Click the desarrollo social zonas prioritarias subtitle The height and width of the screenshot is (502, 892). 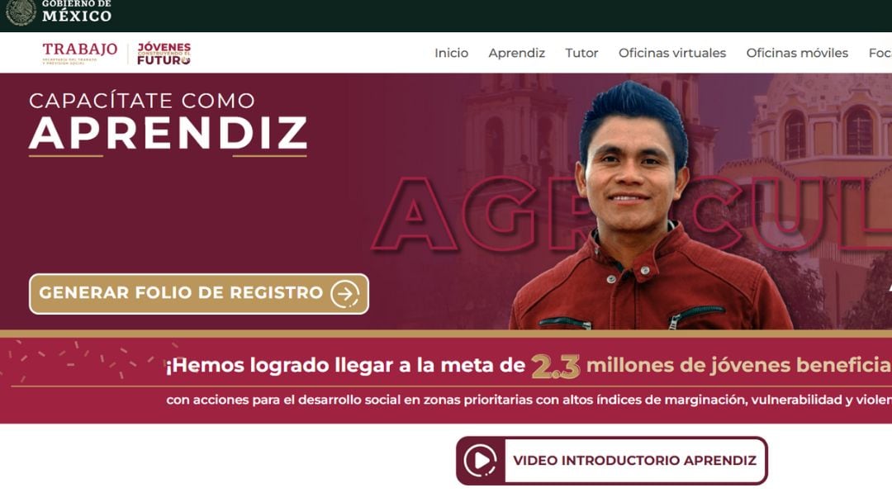pyautogui.click(x=529, y=400)
